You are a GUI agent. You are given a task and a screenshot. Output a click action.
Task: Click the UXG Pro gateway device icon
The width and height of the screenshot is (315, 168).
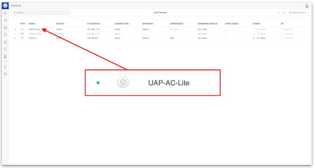(x=22, y=38)
